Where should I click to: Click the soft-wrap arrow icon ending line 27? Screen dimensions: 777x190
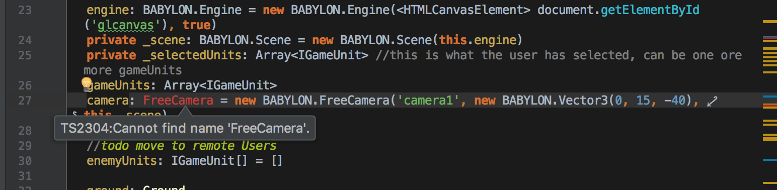(x=712, y=102)
